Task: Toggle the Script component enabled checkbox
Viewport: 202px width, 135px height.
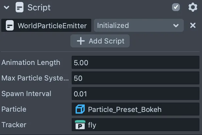Action: (x=176, y=7)
